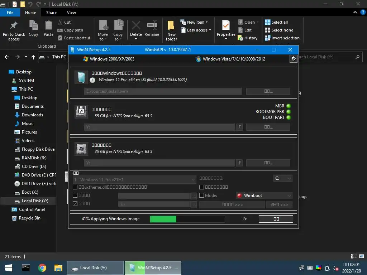Click Paste shortcut in the ribbon
Screen dimensions: 367x275
click(74, 38)
